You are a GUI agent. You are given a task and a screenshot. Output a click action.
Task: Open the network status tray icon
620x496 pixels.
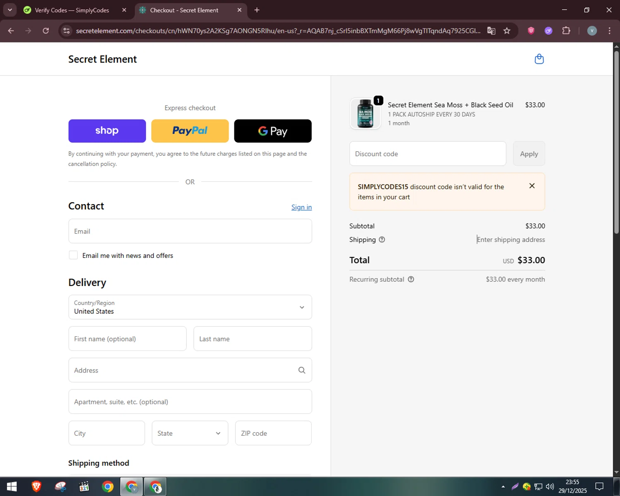point(538,486)
